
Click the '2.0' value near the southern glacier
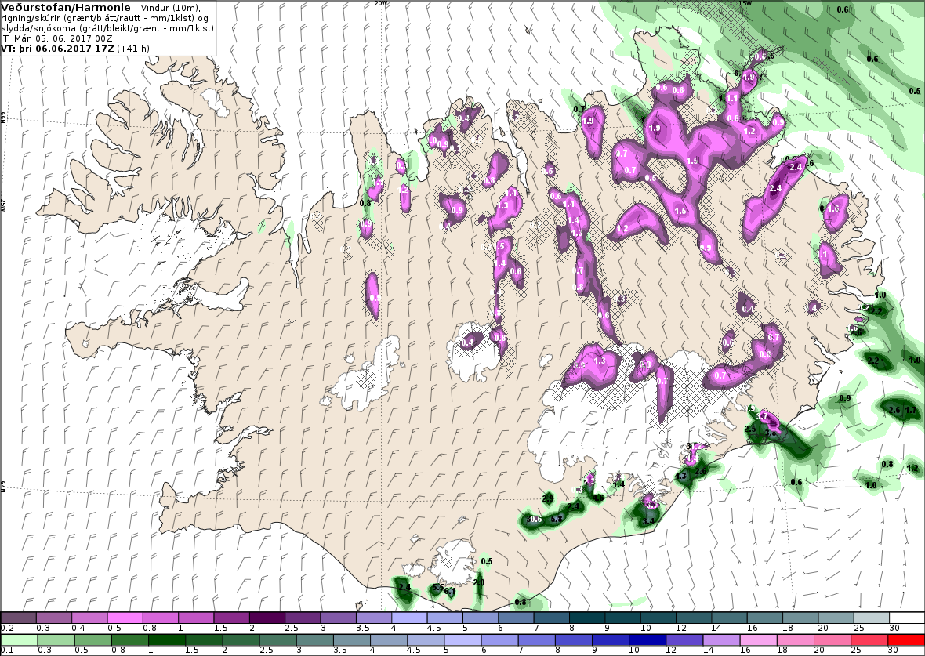click(x=478, y=582)
